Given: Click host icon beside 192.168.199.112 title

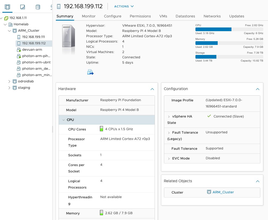Looking at the screenshot, I should tap(59, 7).
